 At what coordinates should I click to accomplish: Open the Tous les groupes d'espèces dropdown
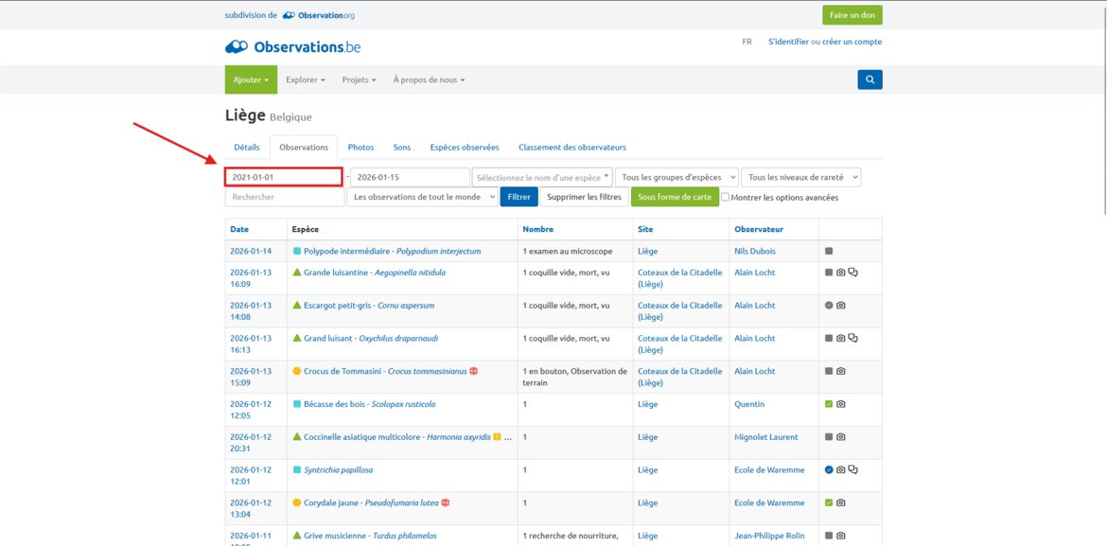tap(676, 177)
